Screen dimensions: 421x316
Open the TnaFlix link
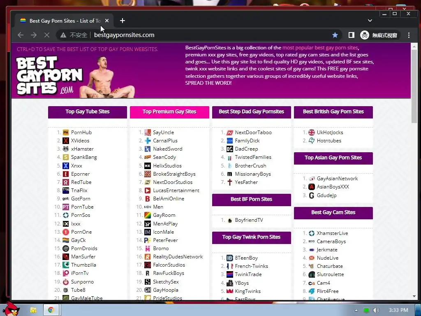pyautogui.click(x=79, y=191)
